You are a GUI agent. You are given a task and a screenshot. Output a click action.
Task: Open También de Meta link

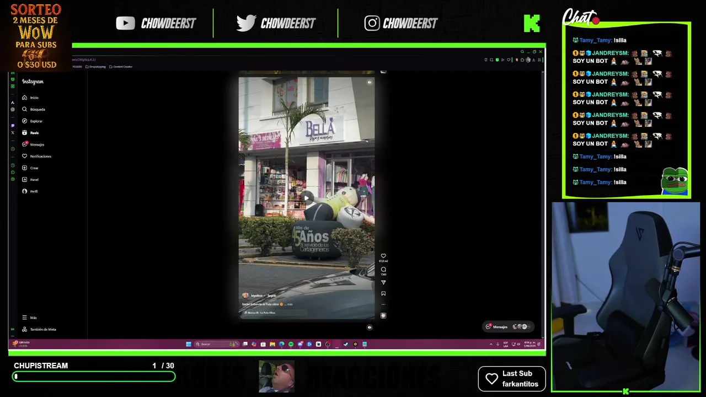(39, 329)
